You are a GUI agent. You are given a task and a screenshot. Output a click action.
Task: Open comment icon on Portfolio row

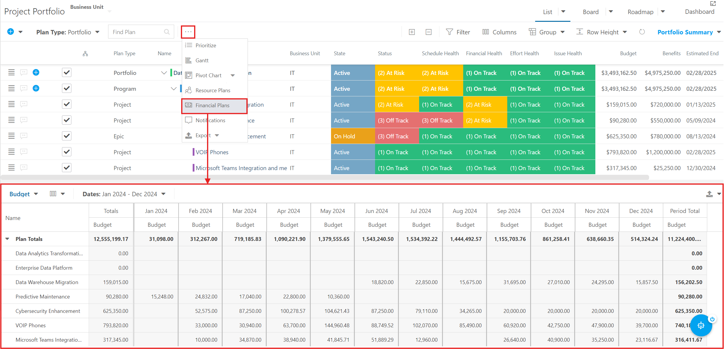(x=24, y=72)
